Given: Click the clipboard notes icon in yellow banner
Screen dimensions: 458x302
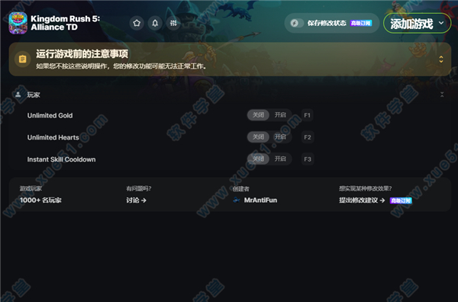Looking at the screenshot, I should (x=22, y=59).
